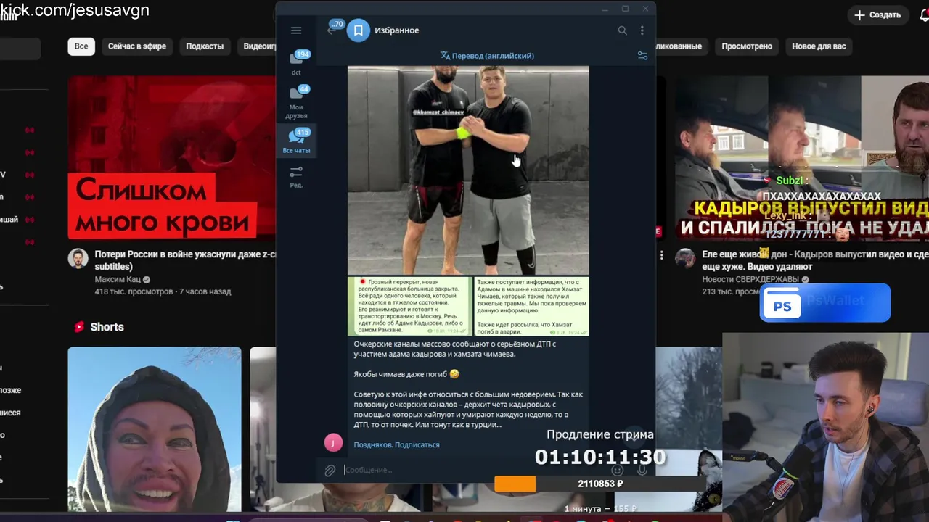This screenshot has height=522, width=929.
Task: Open Максим Кац channel avatar
Action: tap(78, 258)
